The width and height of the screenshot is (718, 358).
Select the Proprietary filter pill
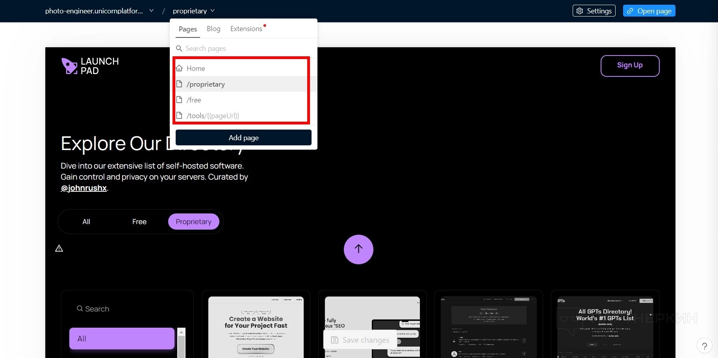(x=194, y=222)
